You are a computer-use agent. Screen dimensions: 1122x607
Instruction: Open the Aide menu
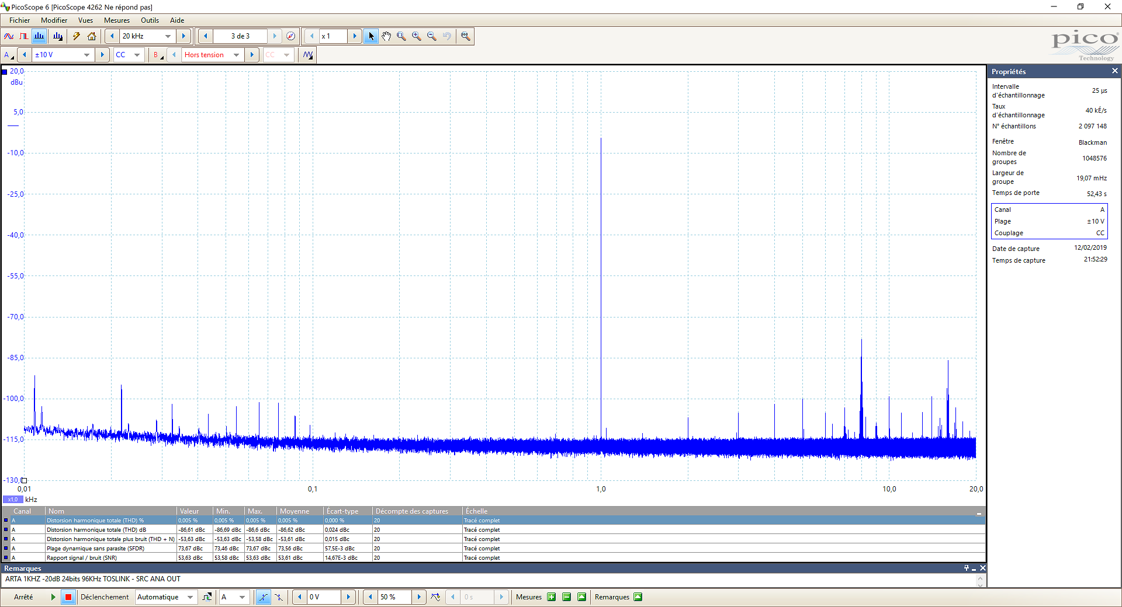point(177,20)
